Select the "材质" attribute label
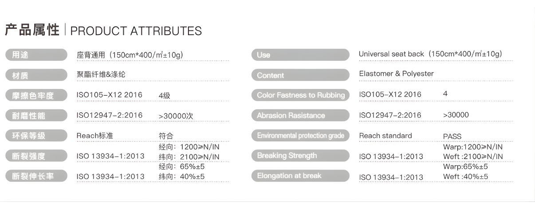535x209 pixels. click(x=36, y=75)
